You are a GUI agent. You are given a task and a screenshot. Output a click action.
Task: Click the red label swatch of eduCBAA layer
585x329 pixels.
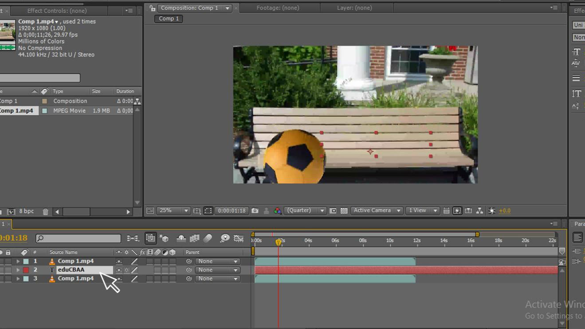(26, 270)
